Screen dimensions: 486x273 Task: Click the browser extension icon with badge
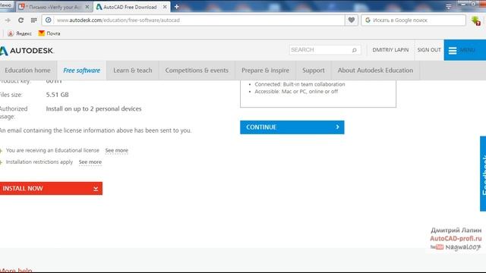(476, 20)
